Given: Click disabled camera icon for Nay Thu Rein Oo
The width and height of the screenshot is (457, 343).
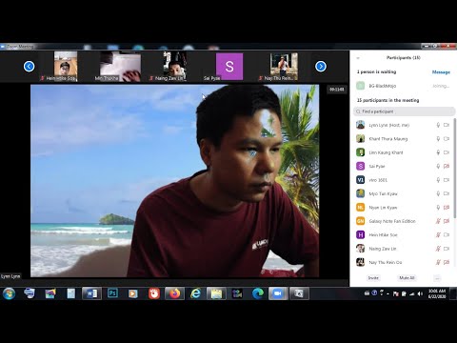Looking at the screenshot, I should [447, 262].
